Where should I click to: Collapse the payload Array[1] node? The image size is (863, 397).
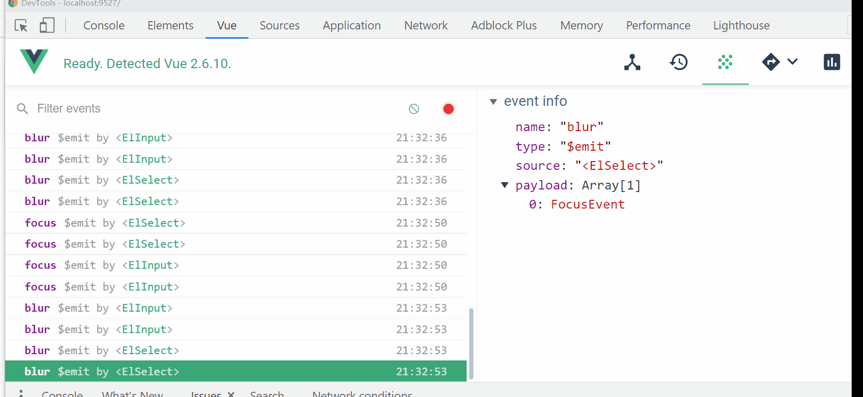[x=505, y=185]
